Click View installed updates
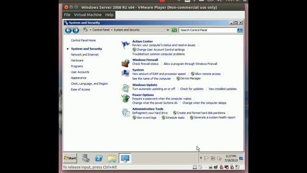 pos(223,89)
